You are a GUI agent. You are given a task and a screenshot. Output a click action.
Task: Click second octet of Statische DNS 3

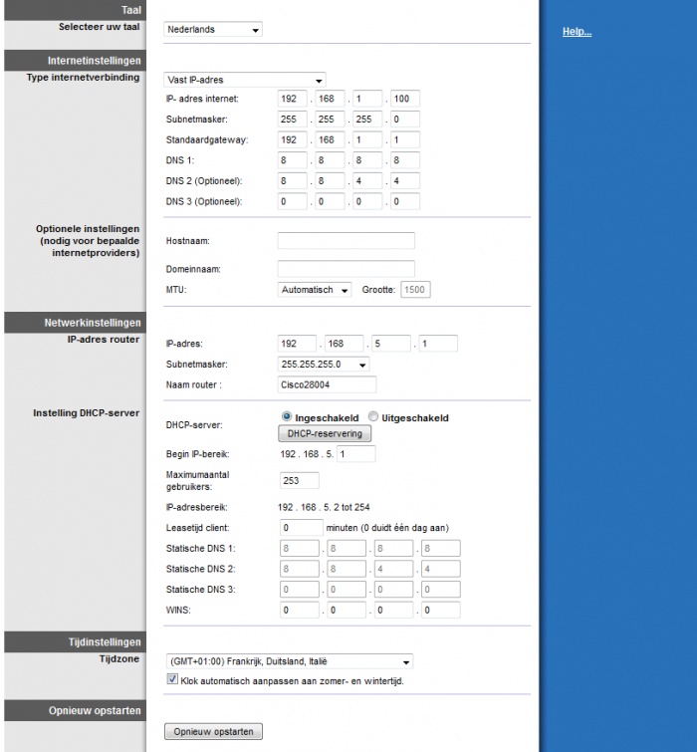point(347,590)
